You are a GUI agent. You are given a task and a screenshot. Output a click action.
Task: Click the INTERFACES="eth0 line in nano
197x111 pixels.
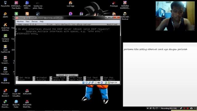[27, 34]
